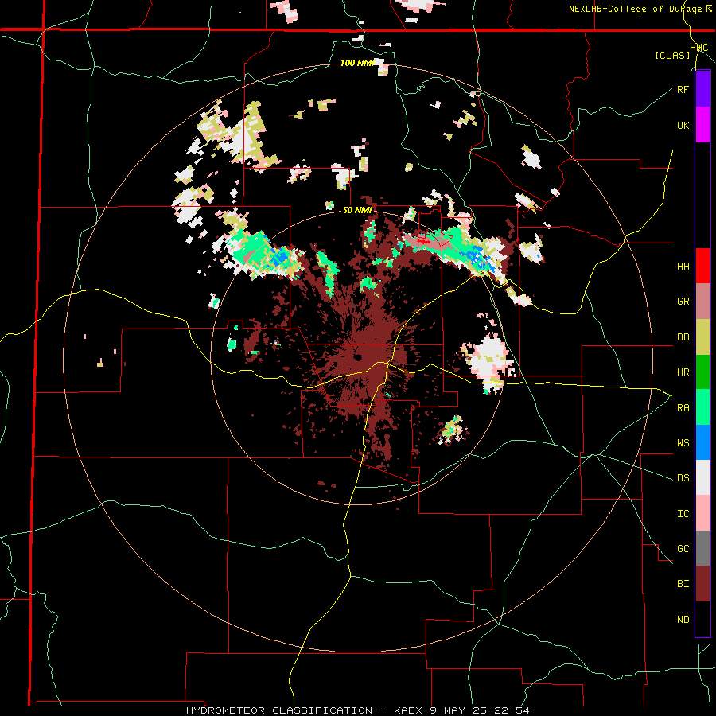Click the Hydrometeor Classification KABX title caption
The width and height of the screenshot is (716, 716).
pyautogui.click(x=357, y=710)
